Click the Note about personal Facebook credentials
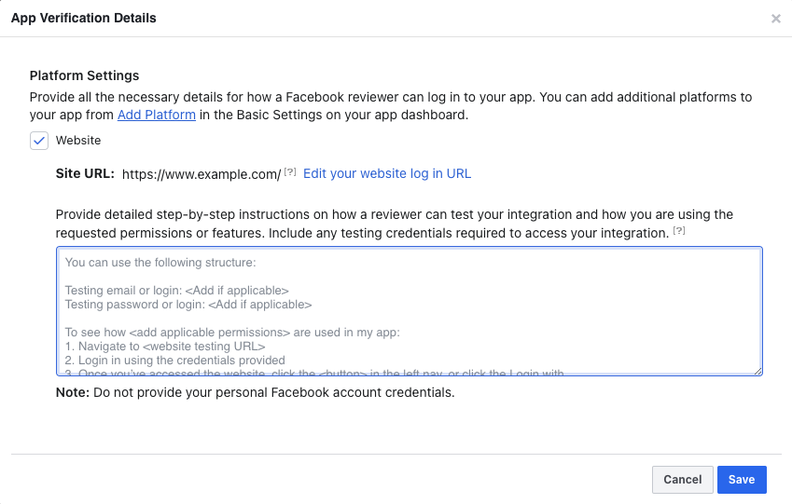792x504 pixels. point(255,392)
